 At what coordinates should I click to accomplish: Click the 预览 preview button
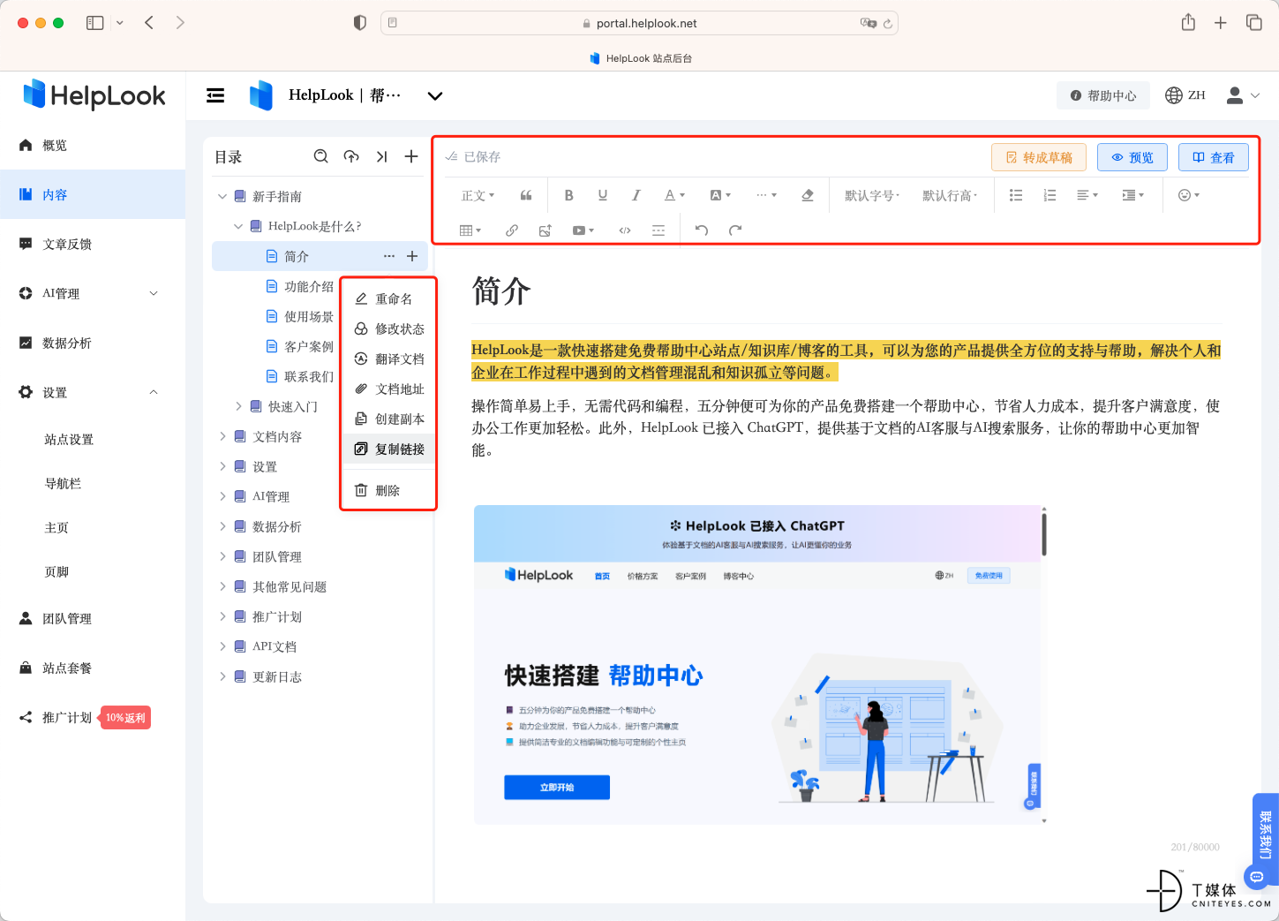point(1132,157)
